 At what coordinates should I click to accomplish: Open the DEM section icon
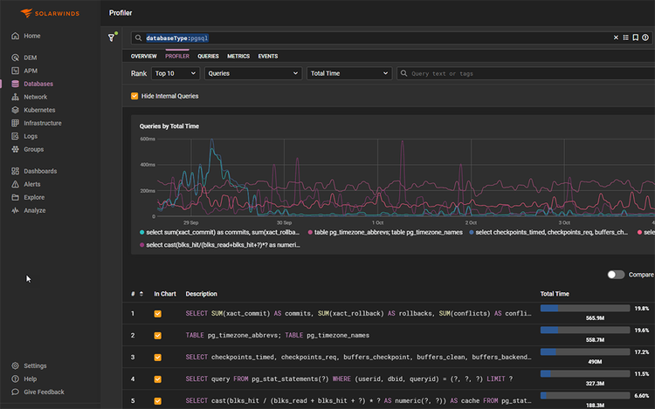pos(16,58)
